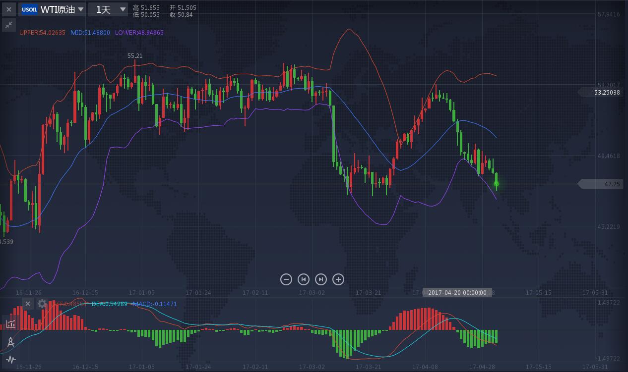Select the drawing compass tool
This screenshot has width=628, height=372.
(x=10, y=342)
